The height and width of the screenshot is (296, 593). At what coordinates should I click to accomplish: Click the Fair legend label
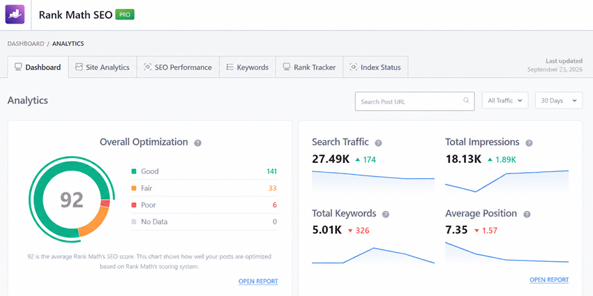coord(147,188)
